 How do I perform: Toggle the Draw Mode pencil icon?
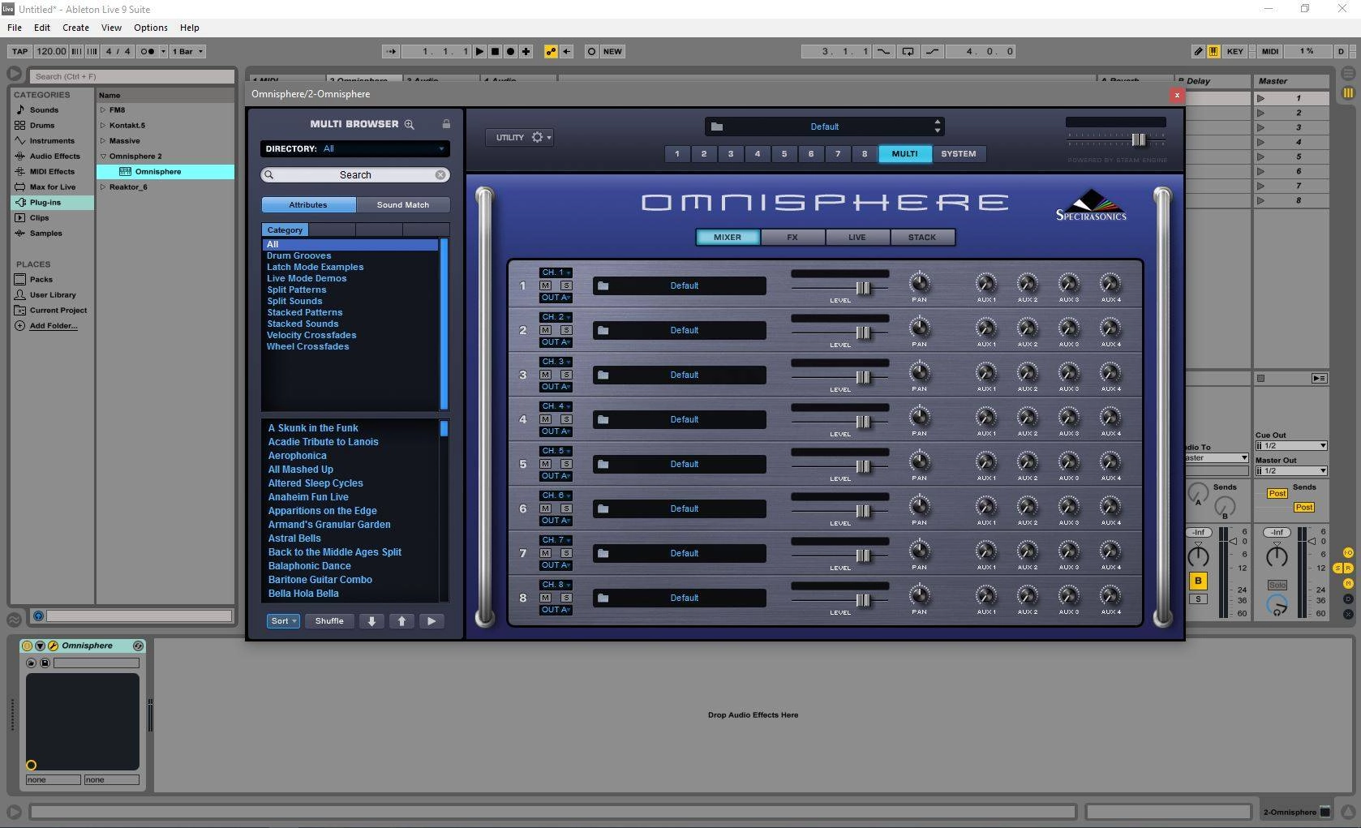tap(1198, 51)
